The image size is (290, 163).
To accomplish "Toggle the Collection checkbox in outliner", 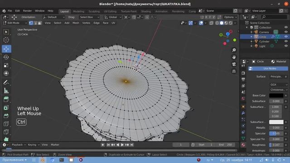I will (251, 27).
